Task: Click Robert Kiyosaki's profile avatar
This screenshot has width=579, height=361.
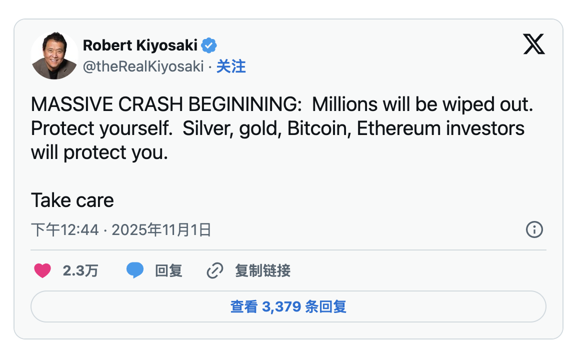Action: (54, 55)
